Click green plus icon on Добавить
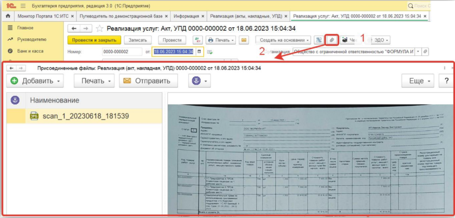 pyautogui.click(x=14, y=81)
